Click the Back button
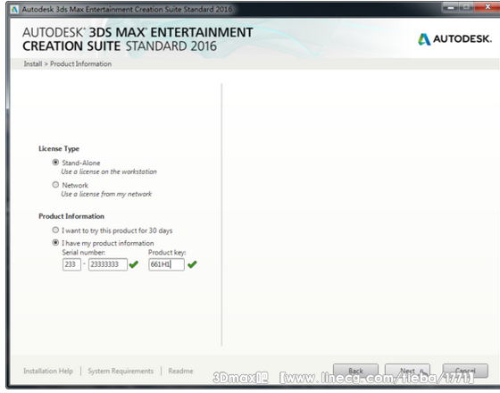Viewport: 500px width, 393px height. tap(355, 371)
